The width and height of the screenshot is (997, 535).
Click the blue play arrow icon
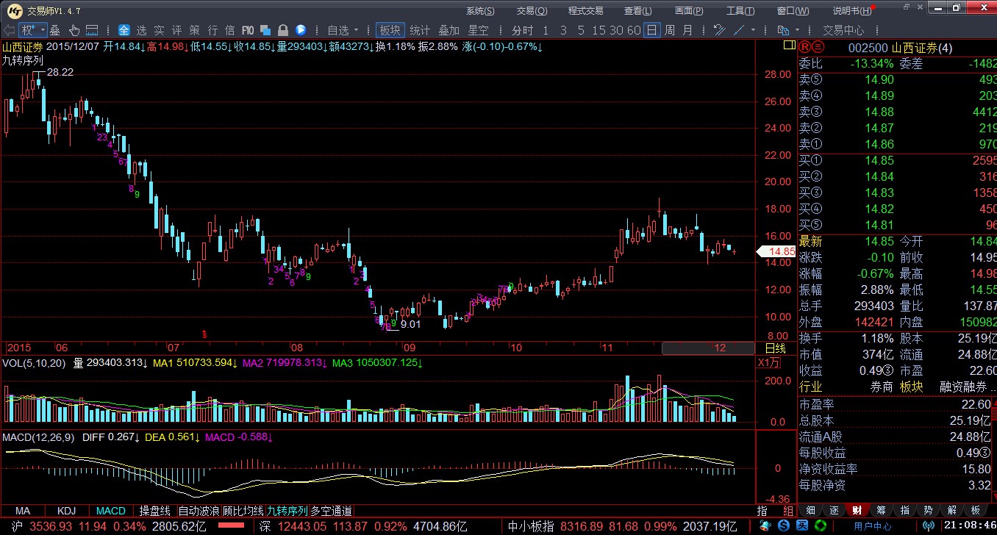(301, 30)
